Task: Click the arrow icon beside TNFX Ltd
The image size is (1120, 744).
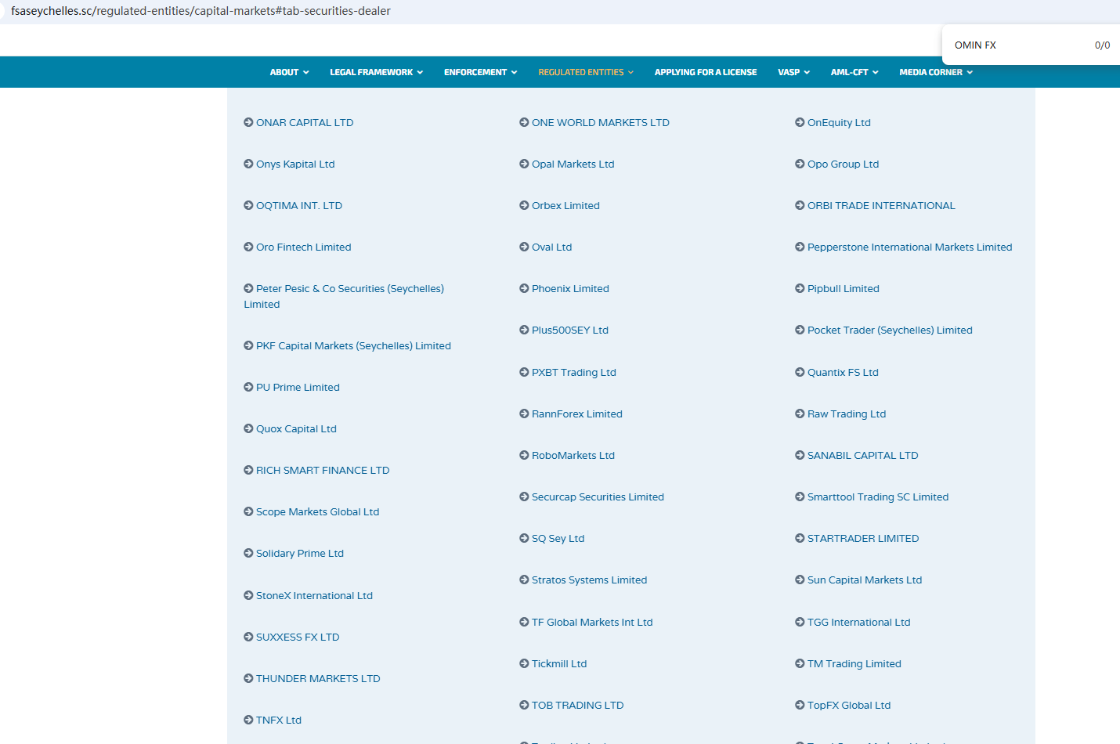Action: point(248,720)
